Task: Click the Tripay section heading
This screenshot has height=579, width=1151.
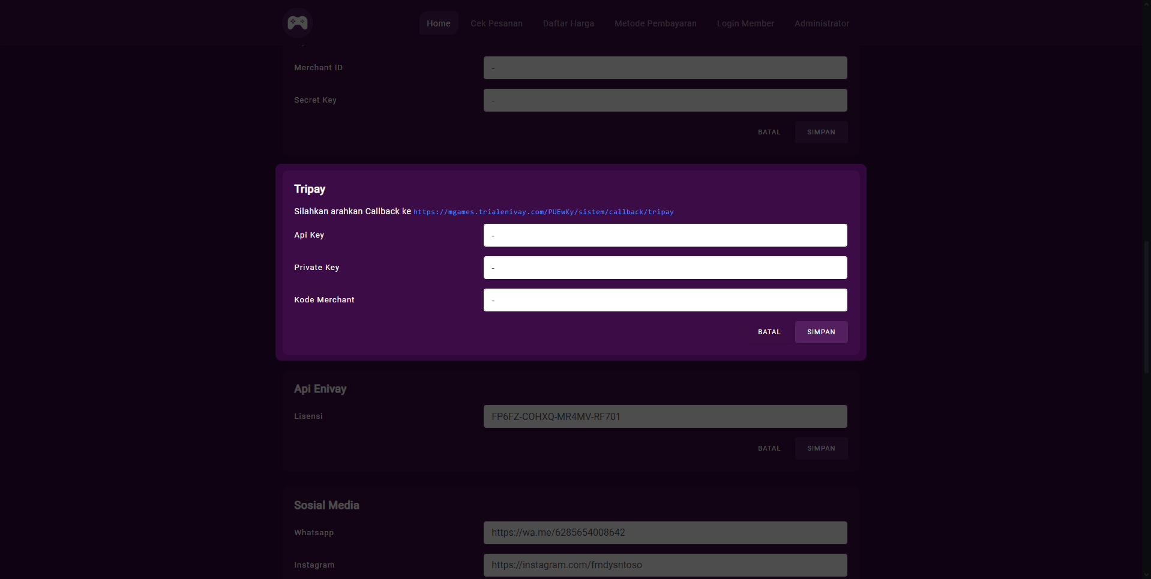Action: [310, 189]
